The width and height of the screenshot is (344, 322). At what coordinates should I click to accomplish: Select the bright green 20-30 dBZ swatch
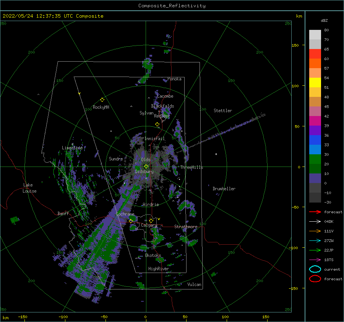click(315, 159)
